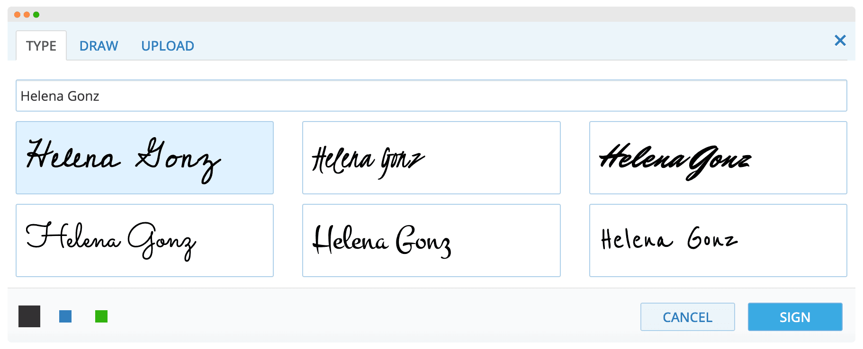
Task: Select the blue ink color swatch
Action: (x=66, y=316)
